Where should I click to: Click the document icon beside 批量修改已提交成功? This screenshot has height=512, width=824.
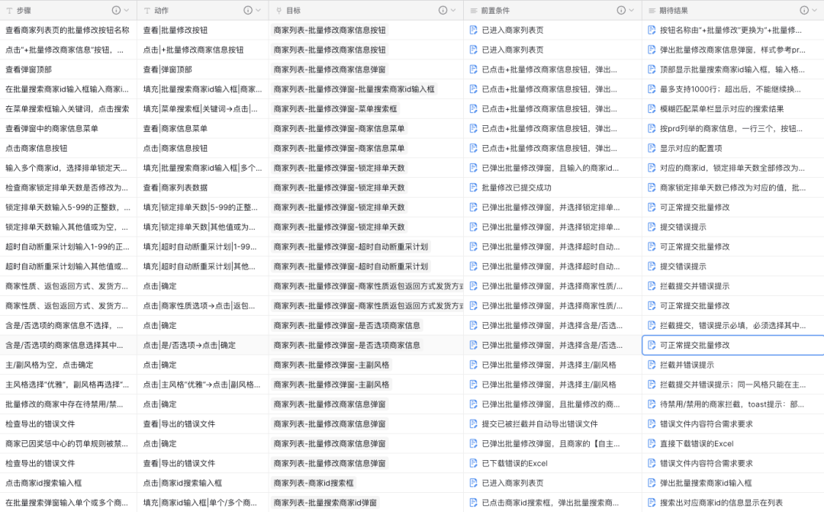(x=474, y=188)
